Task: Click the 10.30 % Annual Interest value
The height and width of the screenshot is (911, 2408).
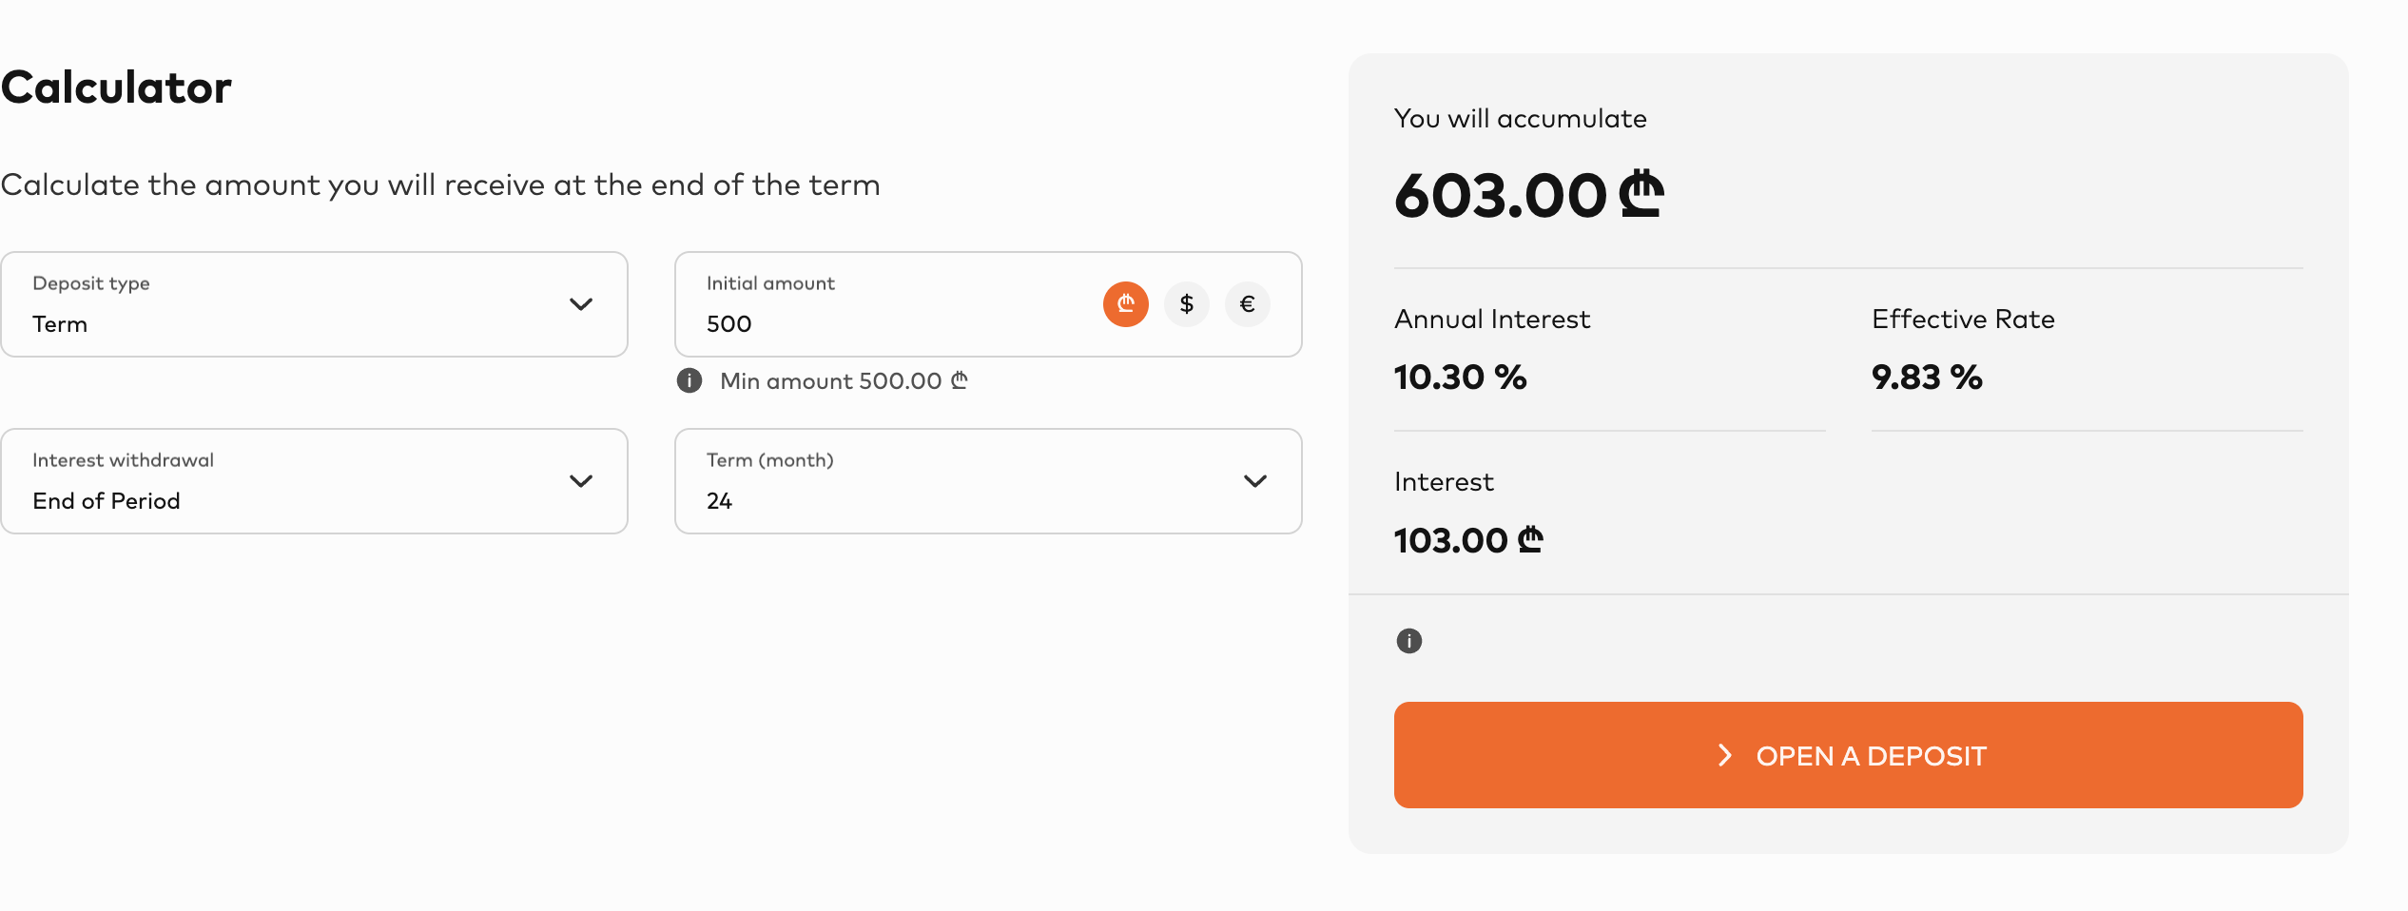Action: coord(1460,378)
